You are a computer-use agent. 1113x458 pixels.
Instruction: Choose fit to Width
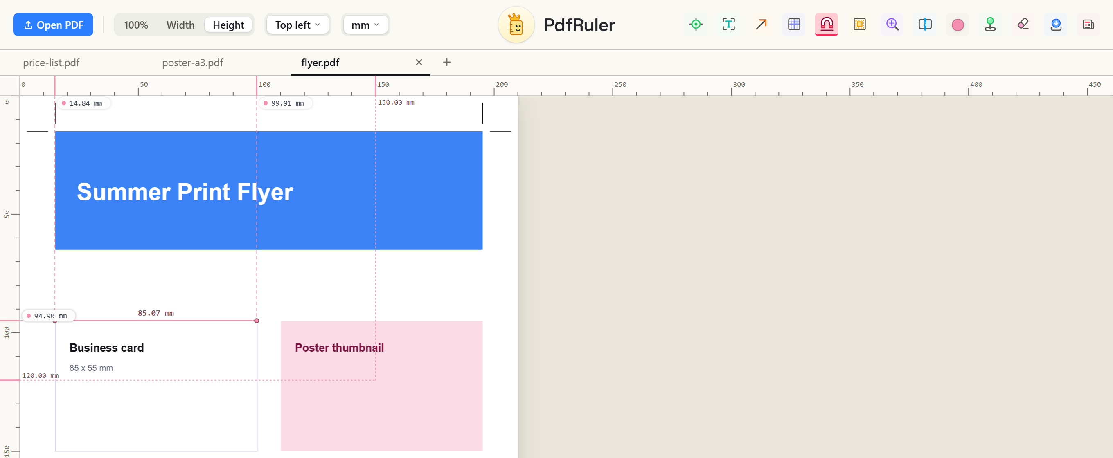click(x=180, y=25)
